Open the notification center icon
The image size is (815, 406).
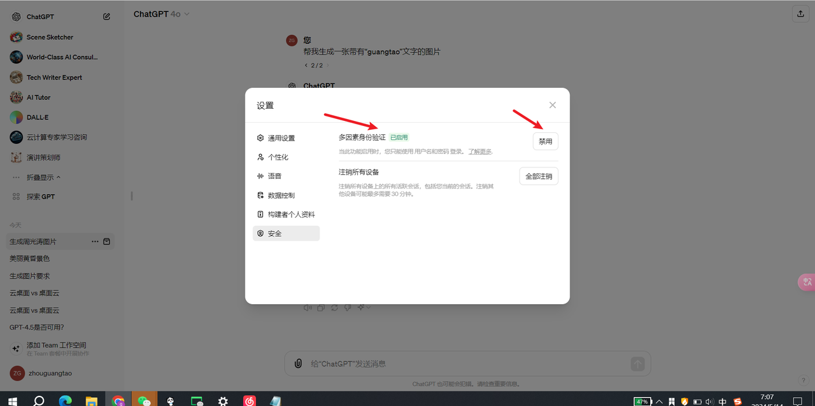click(x=797, y=402)
